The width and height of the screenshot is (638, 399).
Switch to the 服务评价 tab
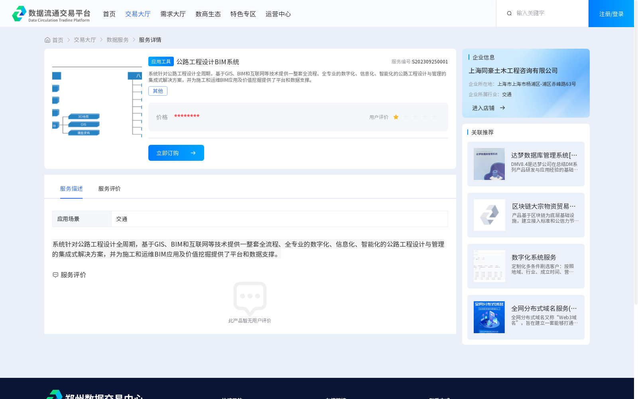110,189
